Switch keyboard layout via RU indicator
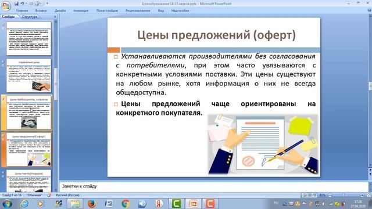 [276, 203]
